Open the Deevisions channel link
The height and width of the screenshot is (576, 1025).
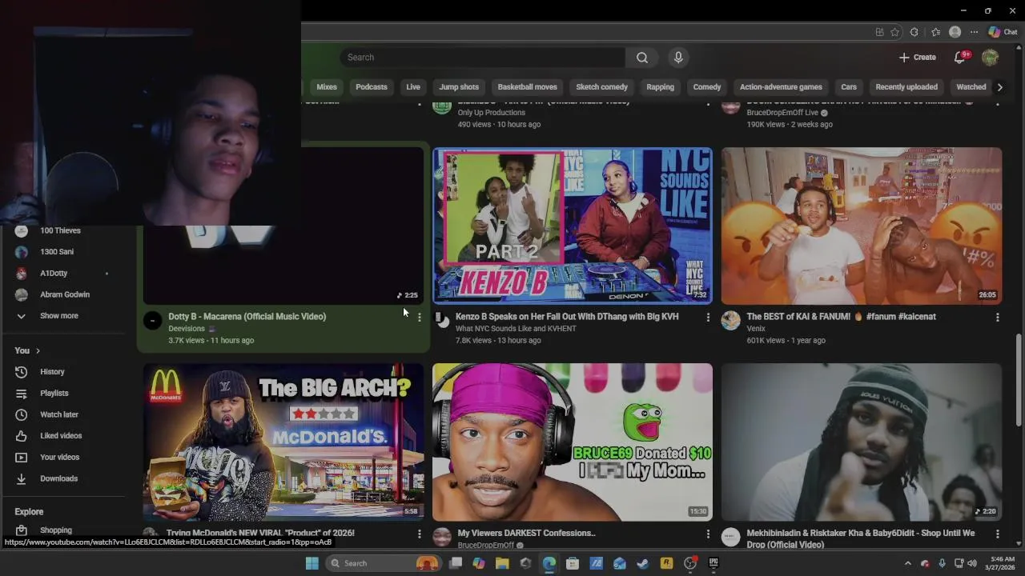coord(187,329)
